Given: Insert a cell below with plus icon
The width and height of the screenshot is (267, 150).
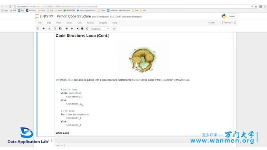Looking at the screenshot, I should [x=43, y=29].
